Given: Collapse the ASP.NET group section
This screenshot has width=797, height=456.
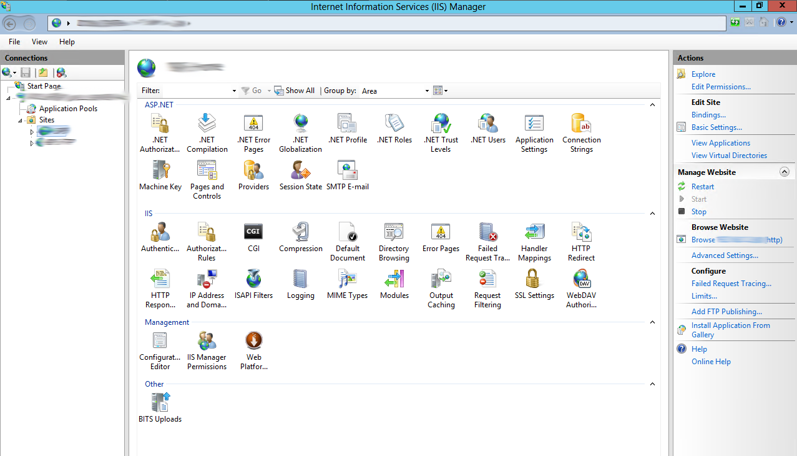Looking at the screenshot, I should click(x=653, y=105).
